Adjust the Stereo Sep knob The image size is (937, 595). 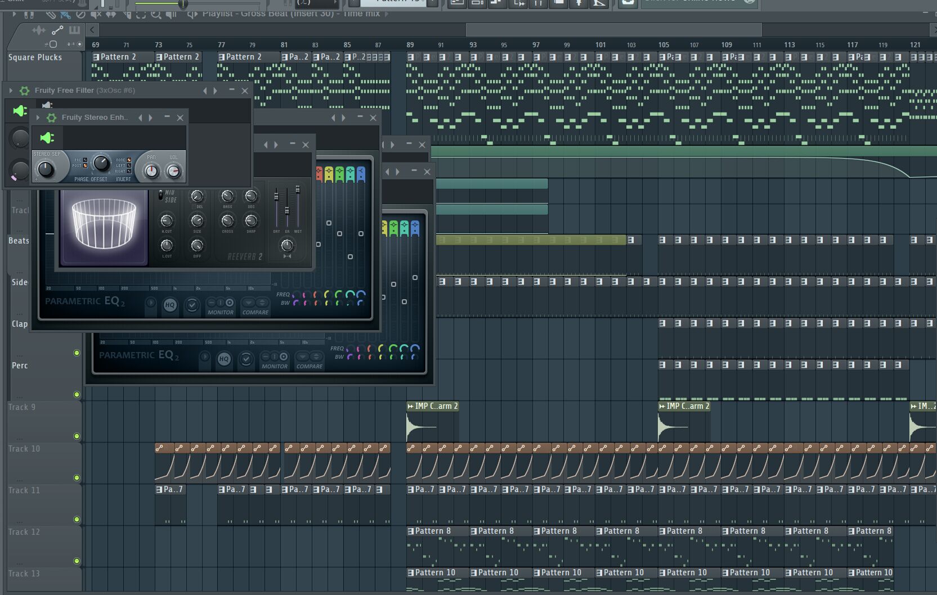[x=46, y=169]
